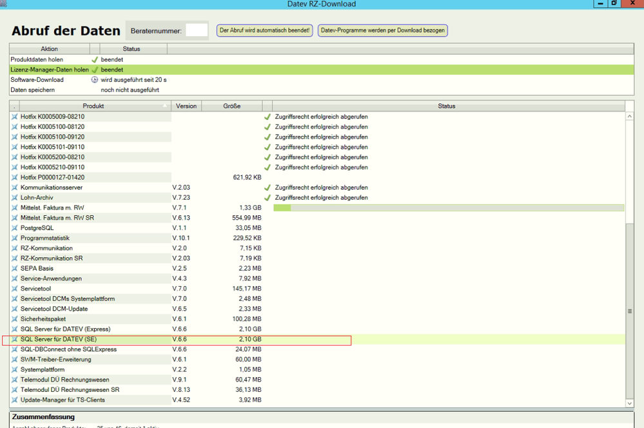Click icon beside Hotfix K0005200-08210
The image size is (644, 428).
tap(14, 157)
